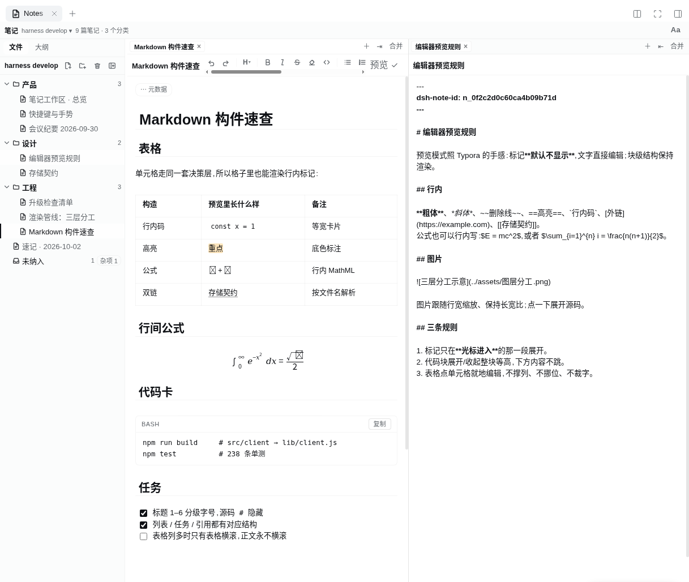Undo the last edit in the editor toolbar
Viewport: 689px width, 582px height.
pos(211,63)
